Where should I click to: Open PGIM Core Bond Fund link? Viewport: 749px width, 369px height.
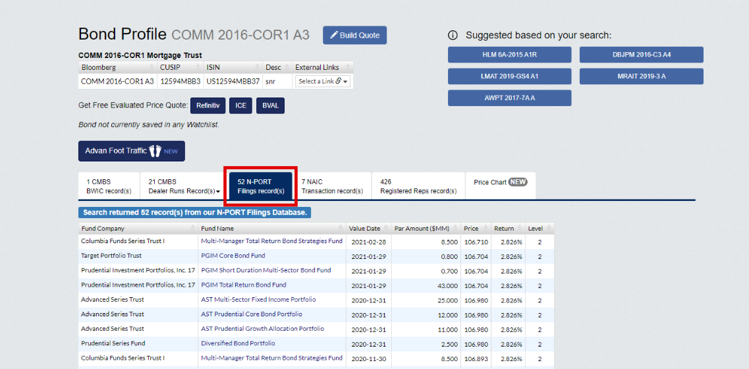point(233,256)
